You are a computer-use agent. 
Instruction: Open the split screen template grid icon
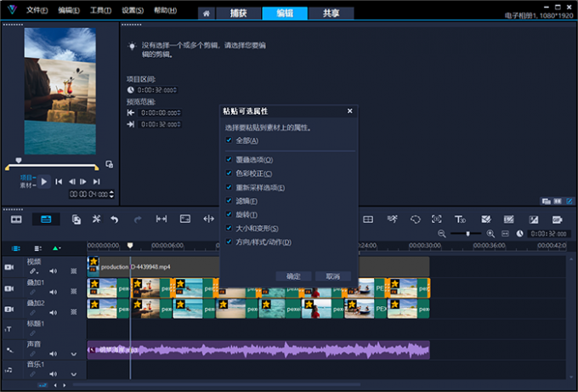tap(368, 219)
